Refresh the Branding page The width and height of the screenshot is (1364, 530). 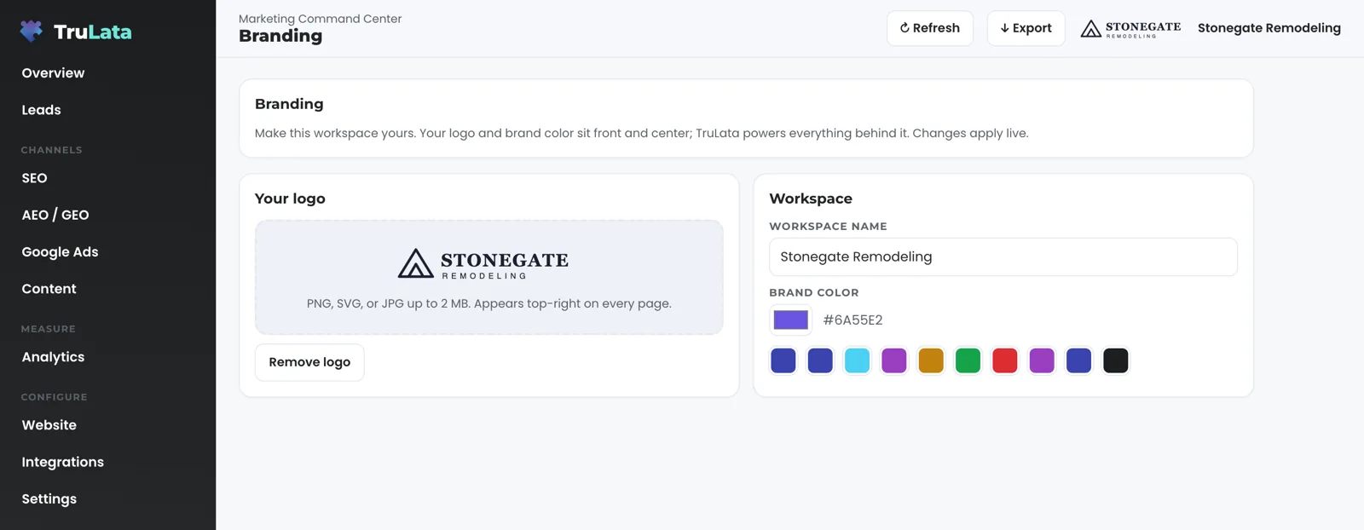(929, 28)
